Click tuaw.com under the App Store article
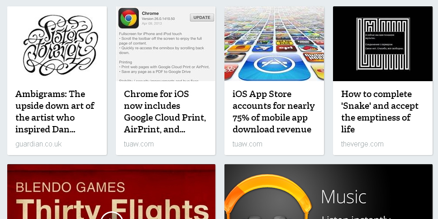This screenshot has height=219, width=438. click(247, 144)
